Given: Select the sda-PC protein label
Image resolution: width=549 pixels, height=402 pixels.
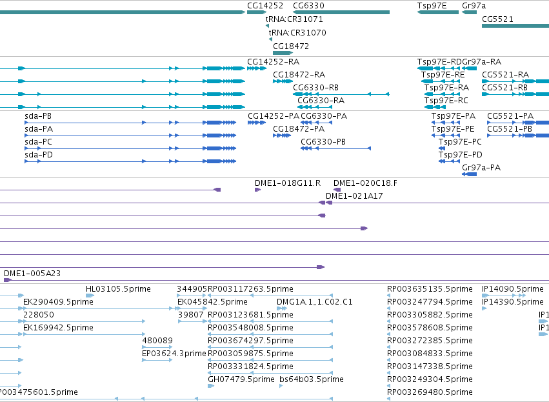Looking at the screenshot, I should (39, 142).
